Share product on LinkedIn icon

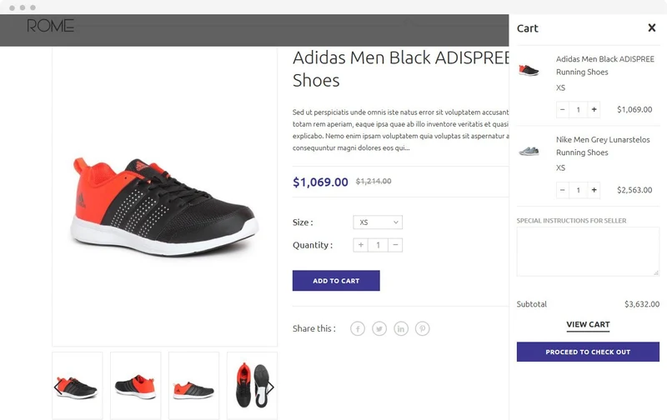pos(401,328)
